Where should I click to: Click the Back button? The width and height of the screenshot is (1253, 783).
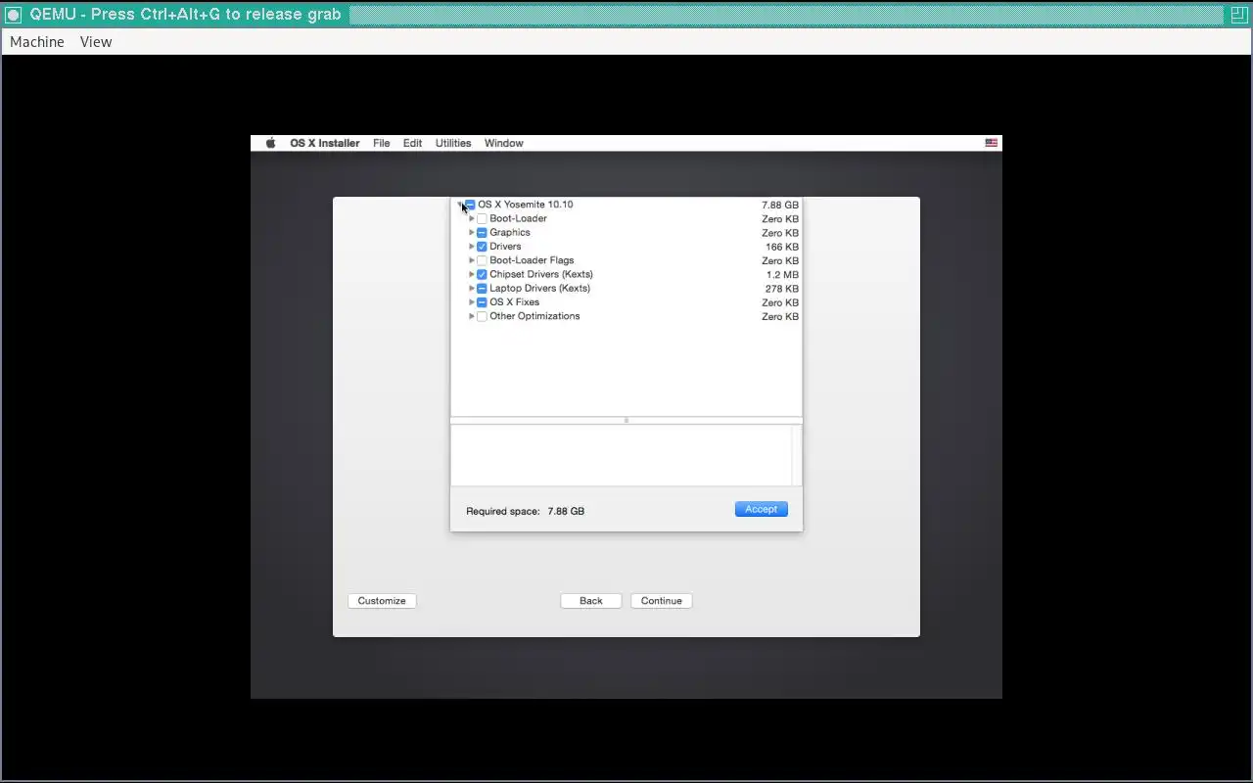click(591, 601)
